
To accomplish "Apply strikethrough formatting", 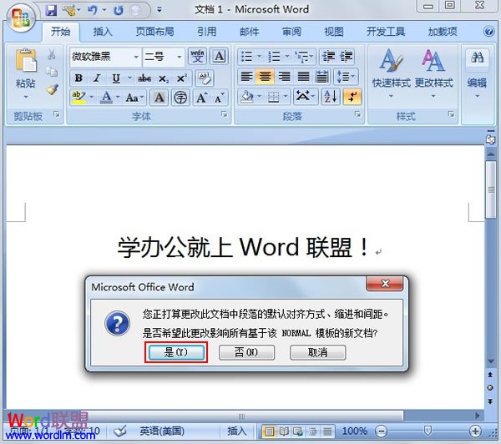I will pos(144,78).
